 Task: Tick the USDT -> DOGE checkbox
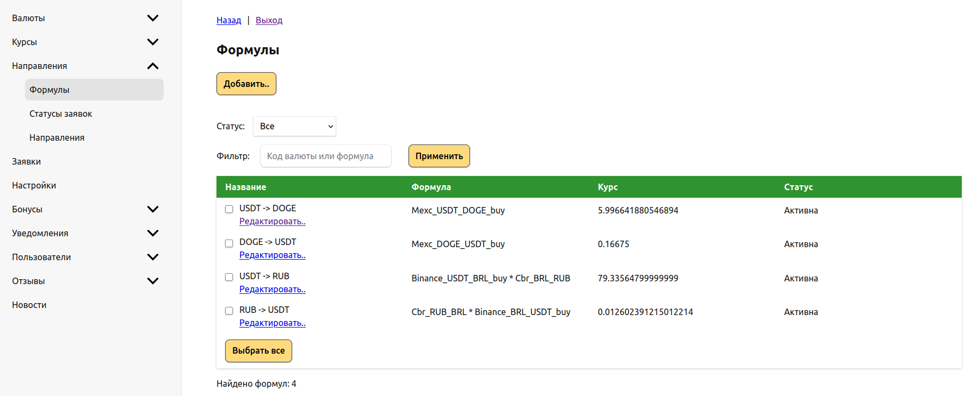229,209
